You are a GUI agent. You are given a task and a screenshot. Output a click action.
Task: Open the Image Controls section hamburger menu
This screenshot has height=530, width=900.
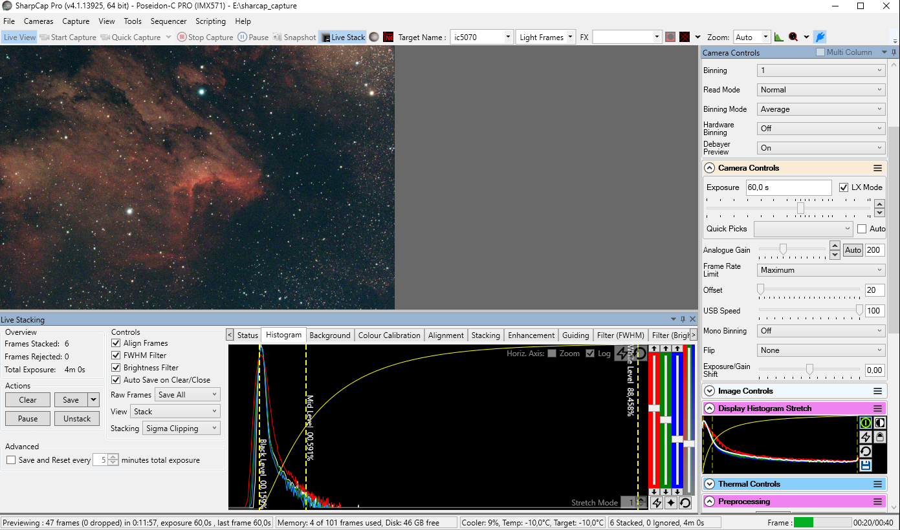[x=877, y=391]
